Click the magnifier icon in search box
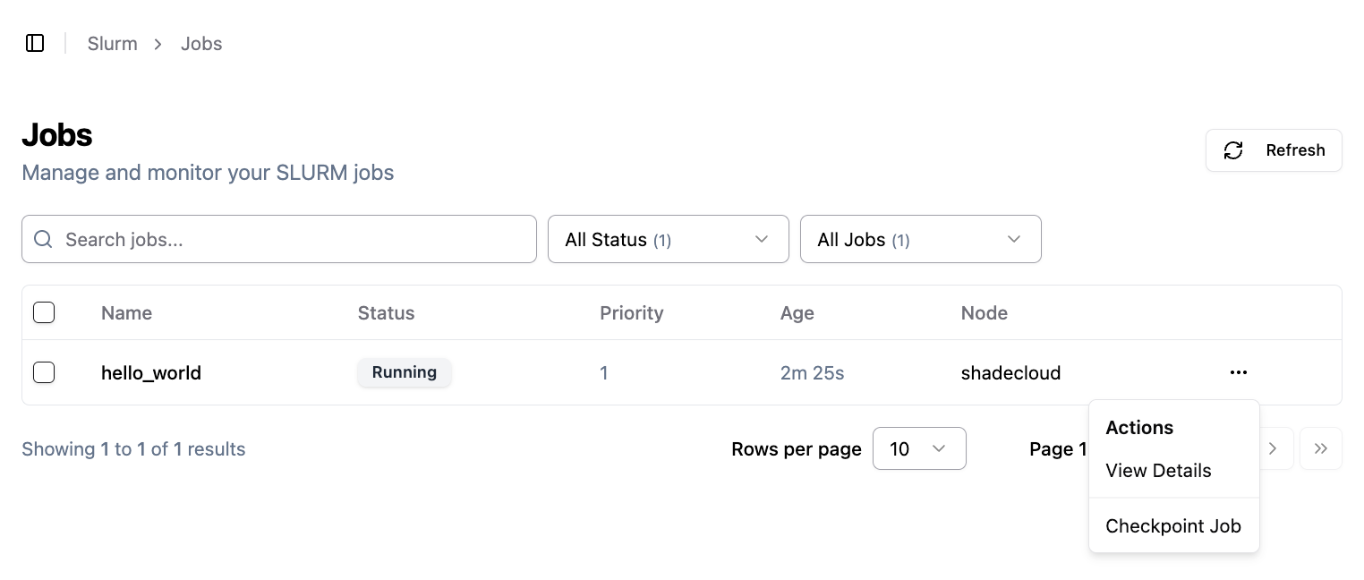The image size is (1364, 580). click(43, 239)
